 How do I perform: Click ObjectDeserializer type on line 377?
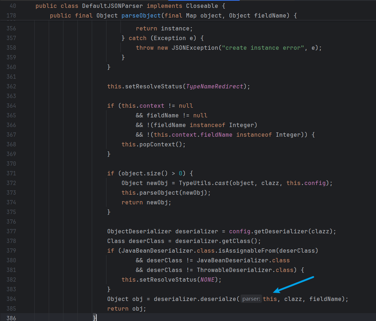coord(139,231)
